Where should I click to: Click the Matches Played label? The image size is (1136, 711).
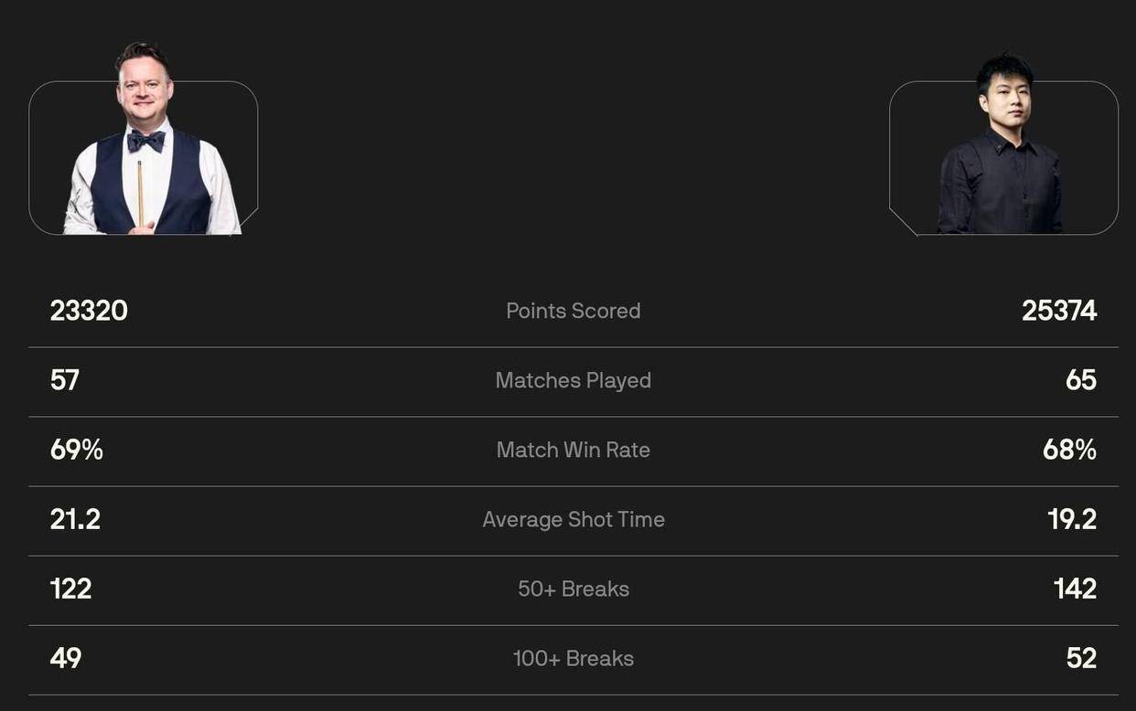coord(573,380)
